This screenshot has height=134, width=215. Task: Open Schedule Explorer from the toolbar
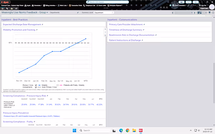(x=115, y=5)
